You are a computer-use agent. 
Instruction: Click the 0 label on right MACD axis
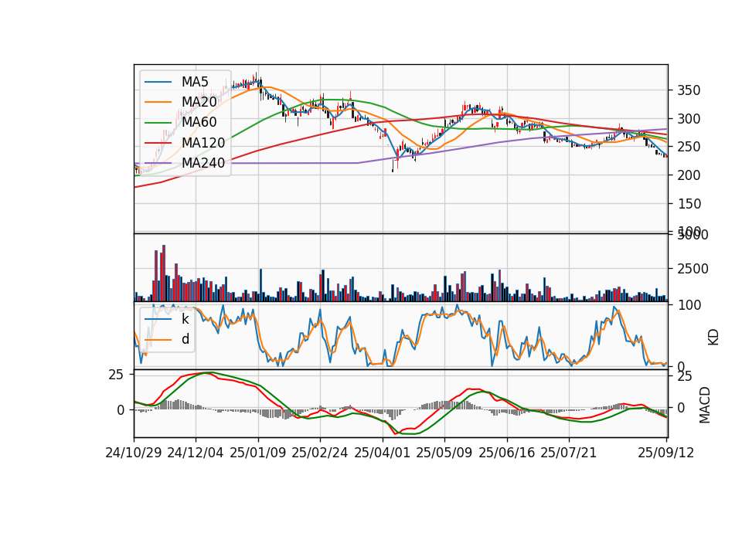(682, 407)
